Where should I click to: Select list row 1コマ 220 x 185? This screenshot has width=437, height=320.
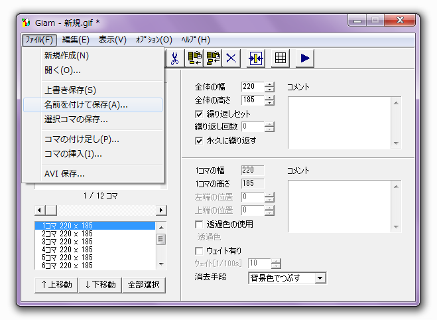coord(95,226)
